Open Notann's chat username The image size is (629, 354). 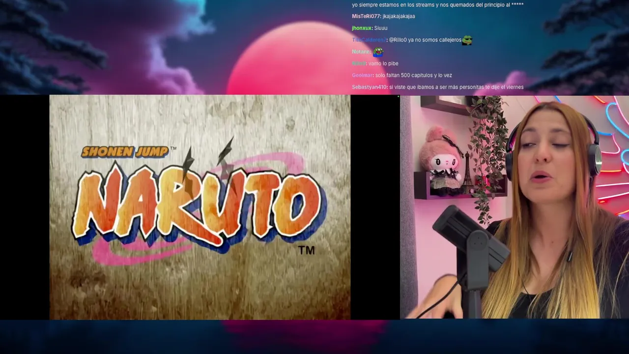pos(361,52)
